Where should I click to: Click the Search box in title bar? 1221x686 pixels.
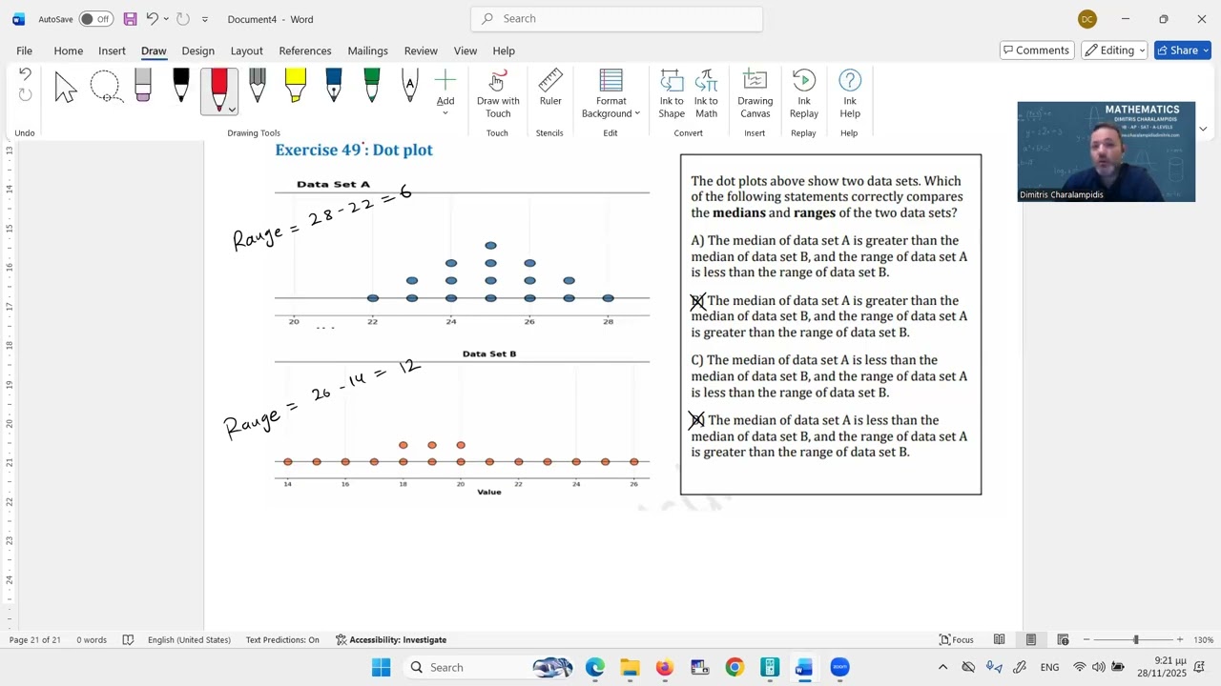pos(616,18)
